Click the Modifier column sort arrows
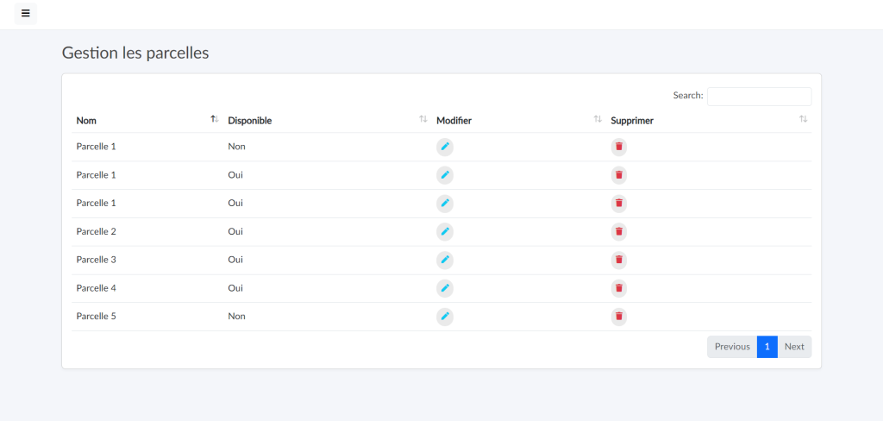This screenshot has height=421, width=883. [598, 120]
